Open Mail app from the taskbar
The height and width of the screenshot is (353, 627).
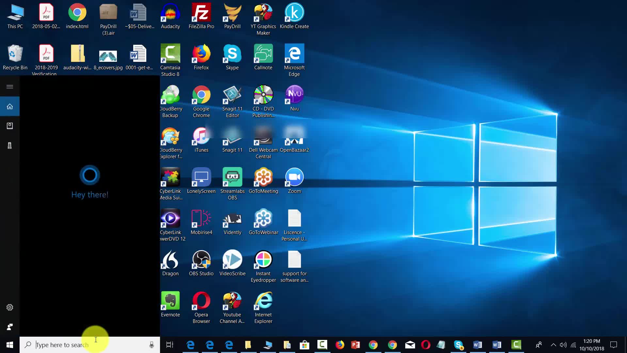point(410,345)
